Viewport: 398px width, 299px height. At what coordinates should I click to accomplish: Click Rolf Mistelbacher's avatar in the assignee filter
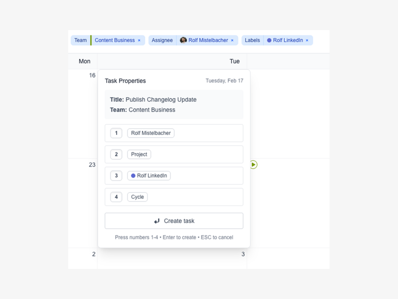click(183, 40)
